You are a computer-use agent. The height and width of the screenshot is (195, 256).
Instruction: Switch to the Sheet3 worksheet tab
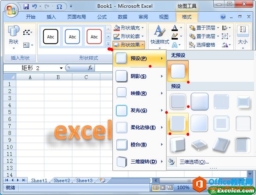tap(84, 181)
